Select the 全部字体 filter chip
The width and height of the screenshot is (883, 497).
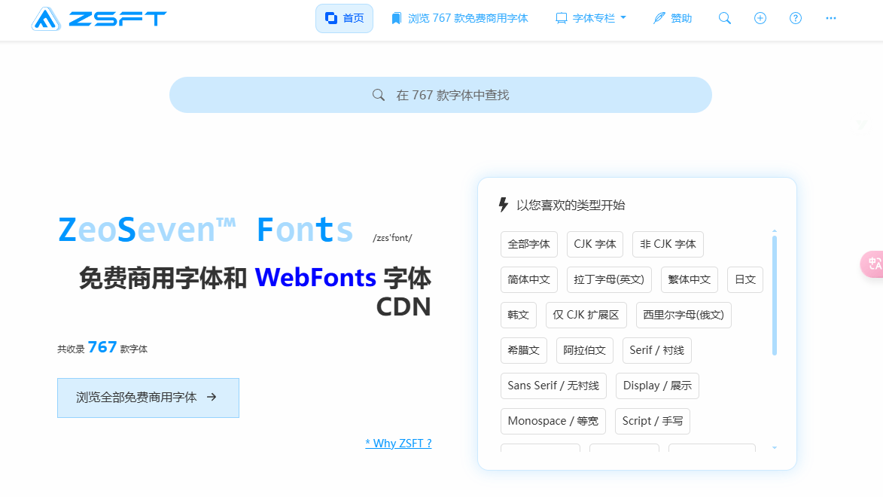tap(528, 244)
